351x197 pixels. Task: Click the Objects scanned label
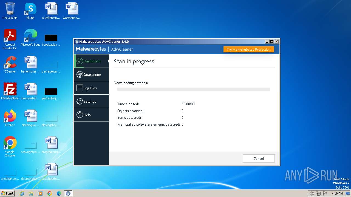(x=130, y=111)
